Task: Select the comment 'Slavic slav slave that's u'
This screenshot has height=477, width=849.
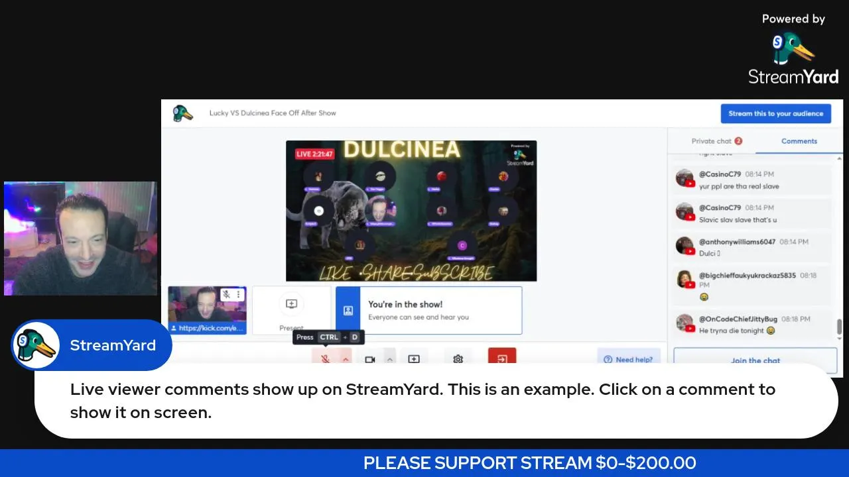Action: [x=752, y=213]
